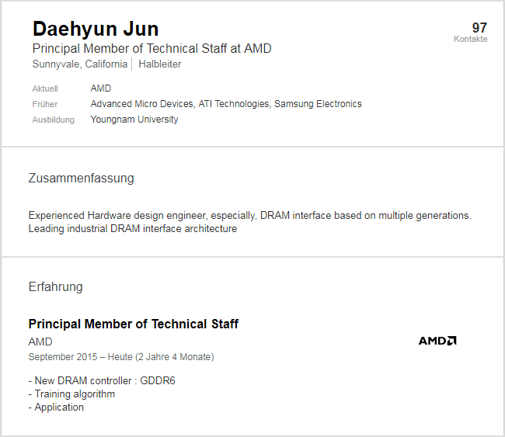Open the Halbleiter industry link
Image resolution: width=505 pixels, height=437 pixels.
pyautogui.click(x=160, y=64)
